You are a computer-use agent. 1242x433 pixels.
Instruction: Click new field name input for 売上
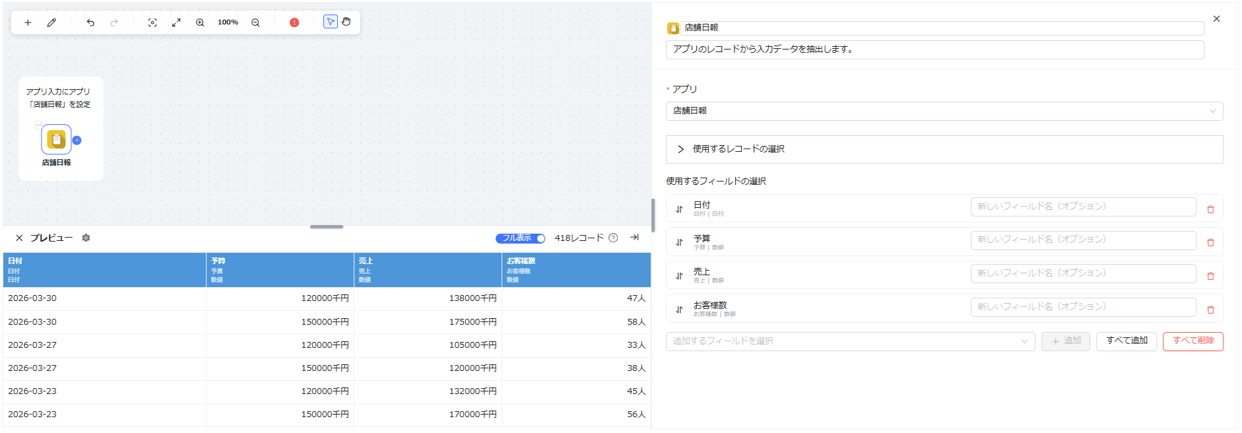click(1083, 273)
